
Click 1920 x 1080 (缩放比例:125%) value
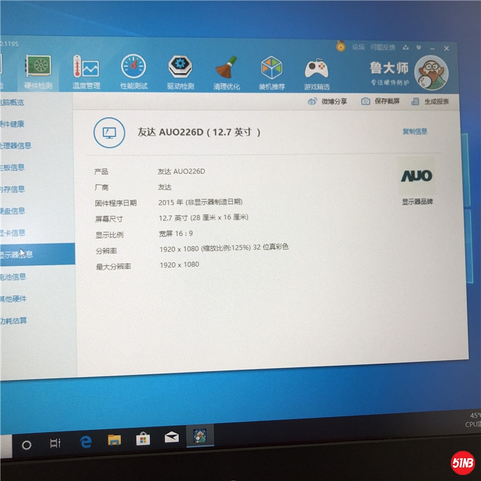tap(224, 248)
